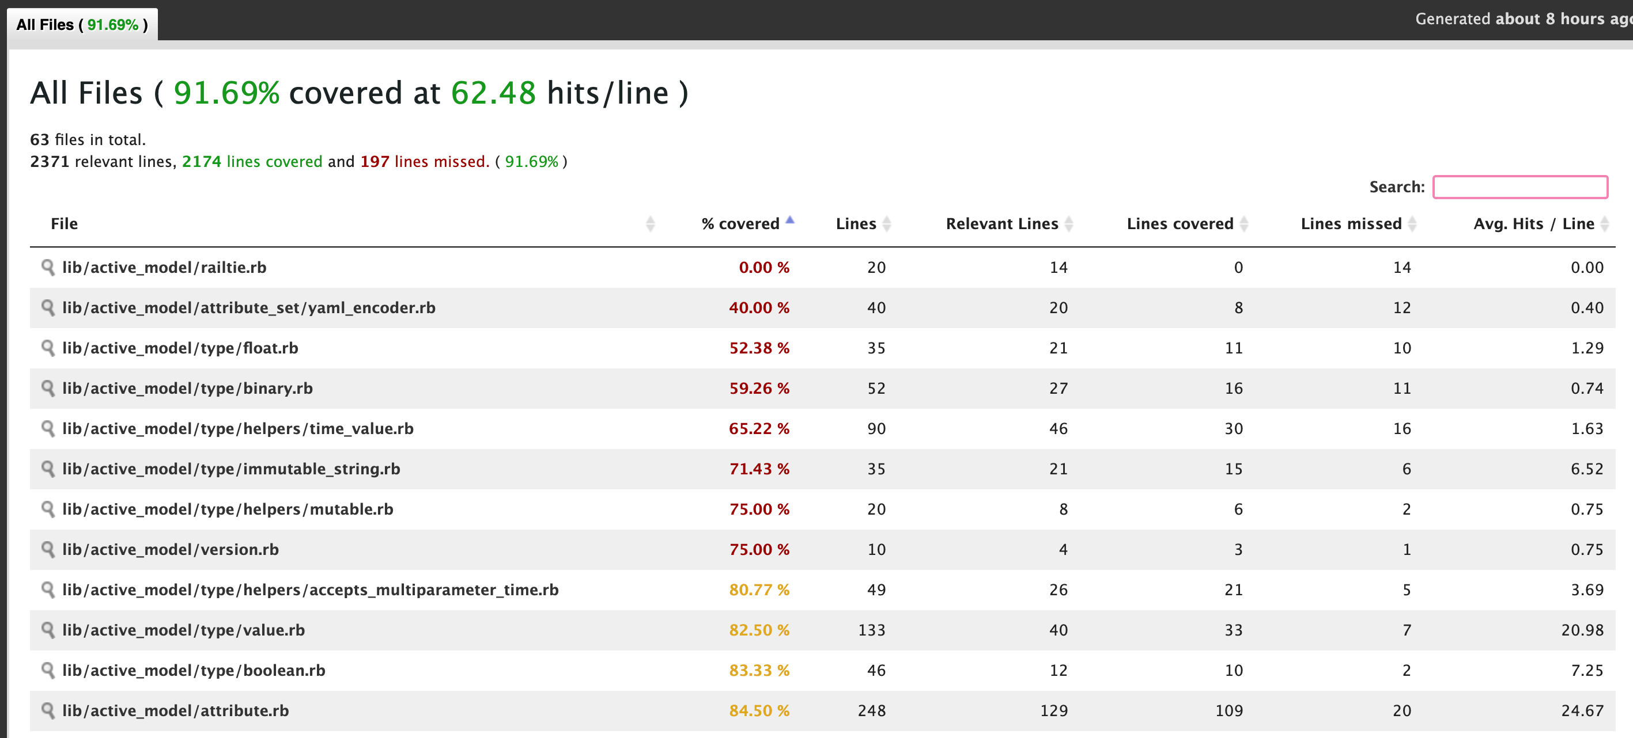Click the % covered column sort arrow
This screenshot has height=738, width=1633.
(x=793, y=222)
